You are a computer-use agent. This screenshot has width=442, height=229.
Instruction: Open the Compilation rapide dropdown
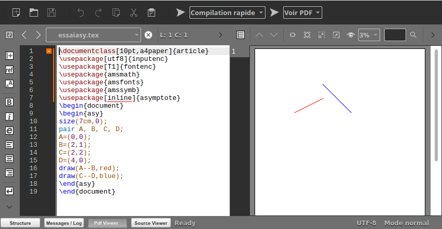[x=227, y=12]
